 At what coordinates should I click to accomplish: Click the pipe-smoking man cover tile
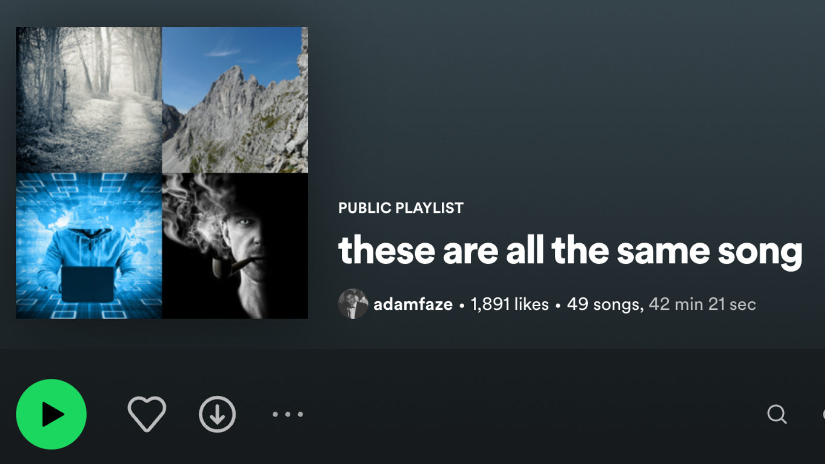point(235,246)
